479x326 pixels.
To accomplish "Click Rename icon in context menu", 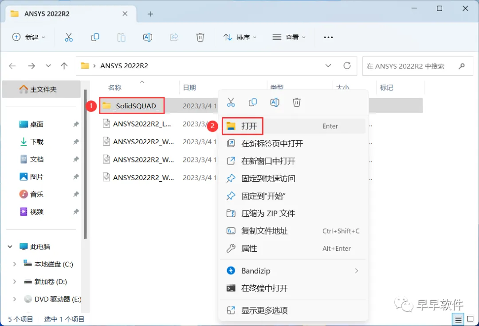I will point(275,102).
